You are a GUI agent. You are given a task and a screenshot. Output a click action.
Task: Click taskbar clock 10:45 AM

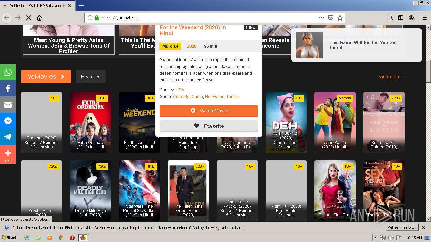[x=414, y=238]
